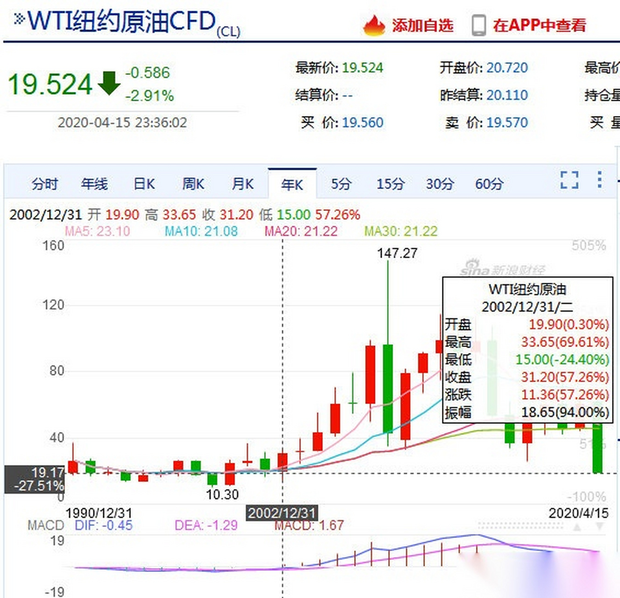Click the green down arrow price indicator
Image resolution: width=620 pixels, height=598 pixels.
point(109,83)
